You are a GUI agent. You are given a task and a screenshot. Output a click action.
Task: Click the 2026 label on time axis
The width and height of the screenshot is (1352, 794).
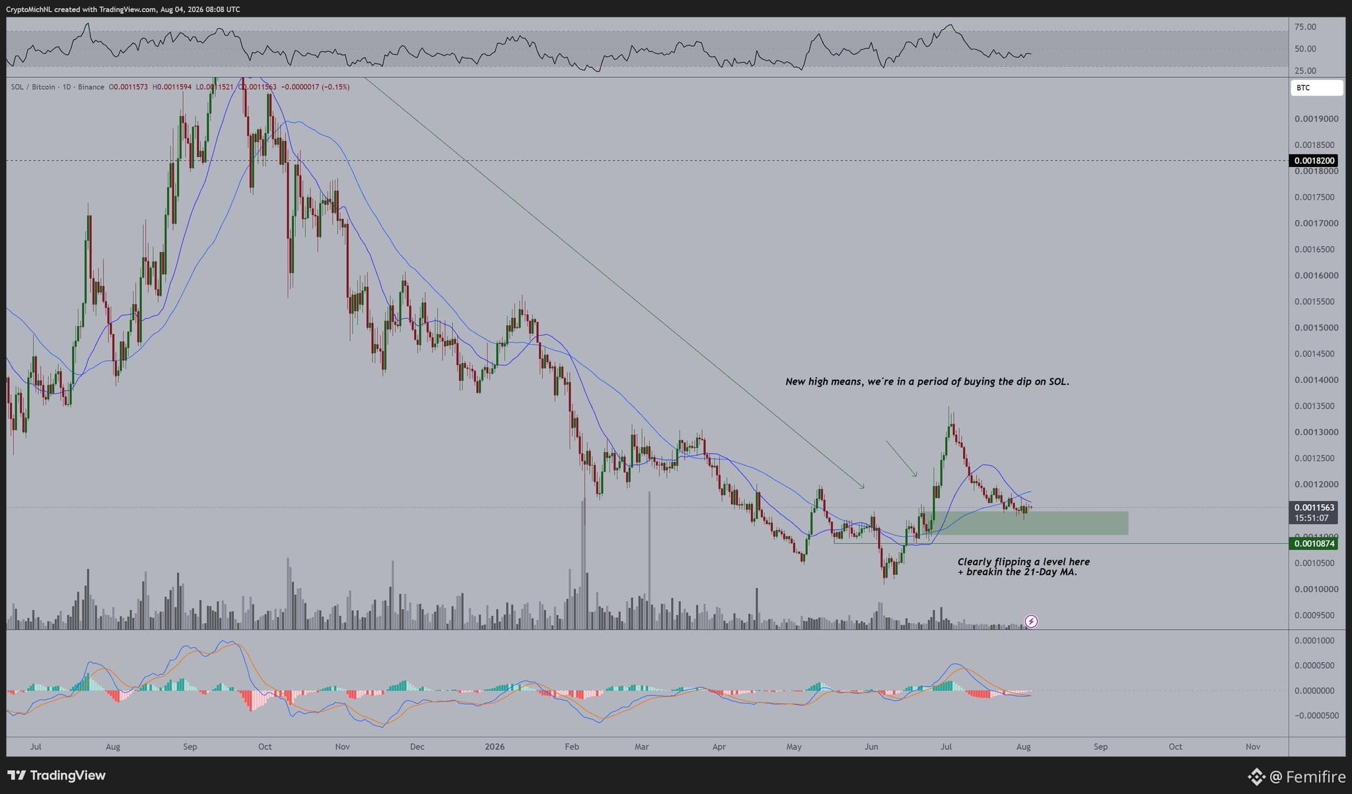[495, 746]
